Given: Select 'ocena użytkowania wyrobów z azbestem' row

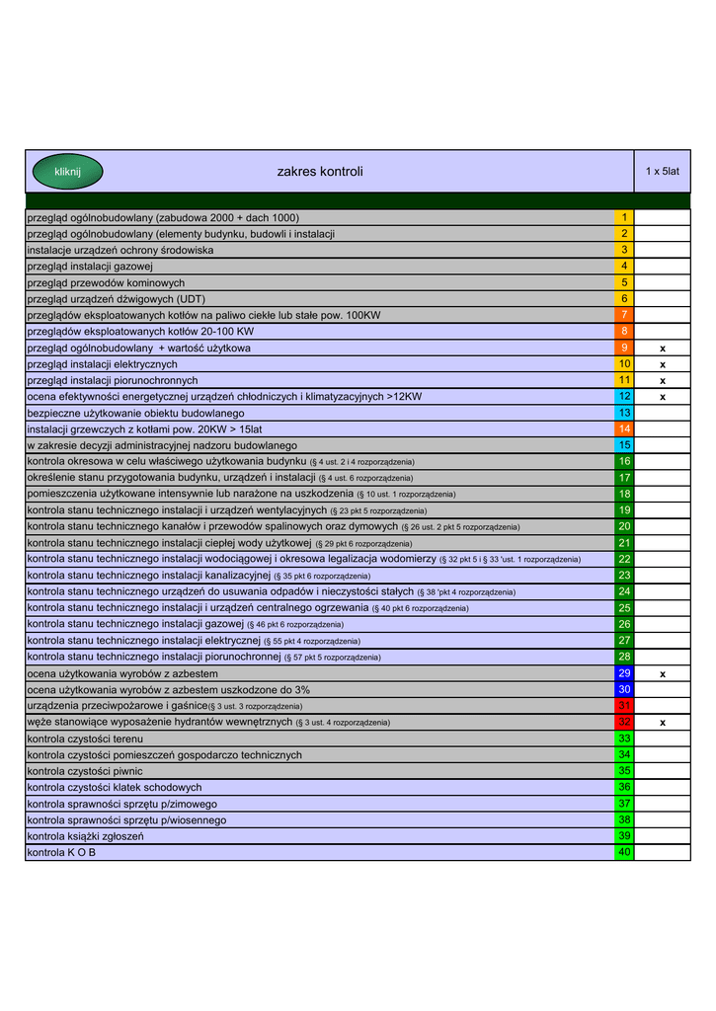Looking at the screenshot, I should point(122,673).
